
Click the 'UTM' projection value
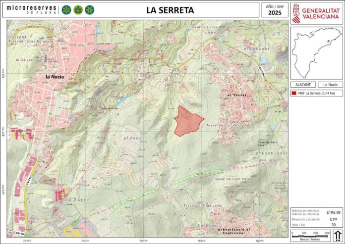(333, 219)
